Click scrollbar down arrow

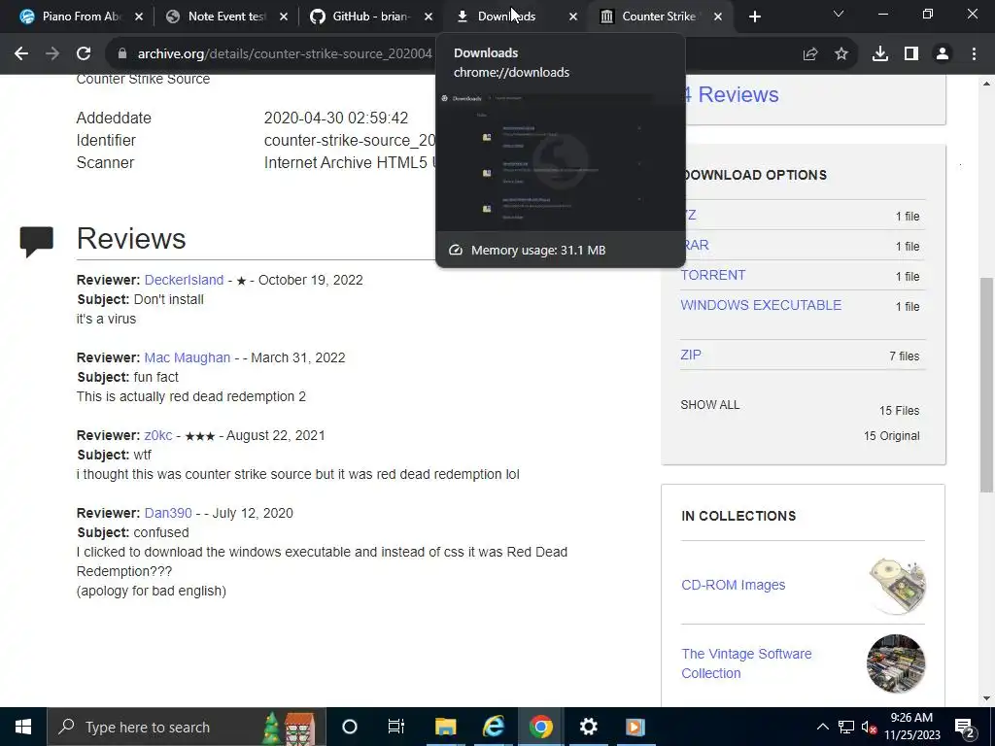(x=986, y=698)
